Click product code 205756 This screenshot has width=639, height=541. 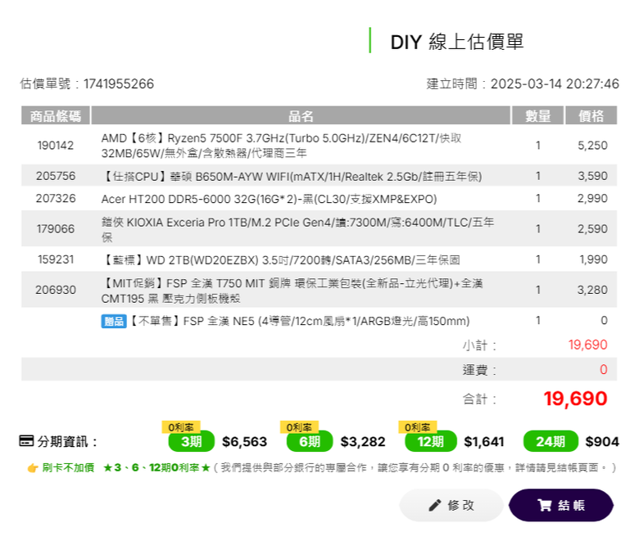(x=56, y=176)
